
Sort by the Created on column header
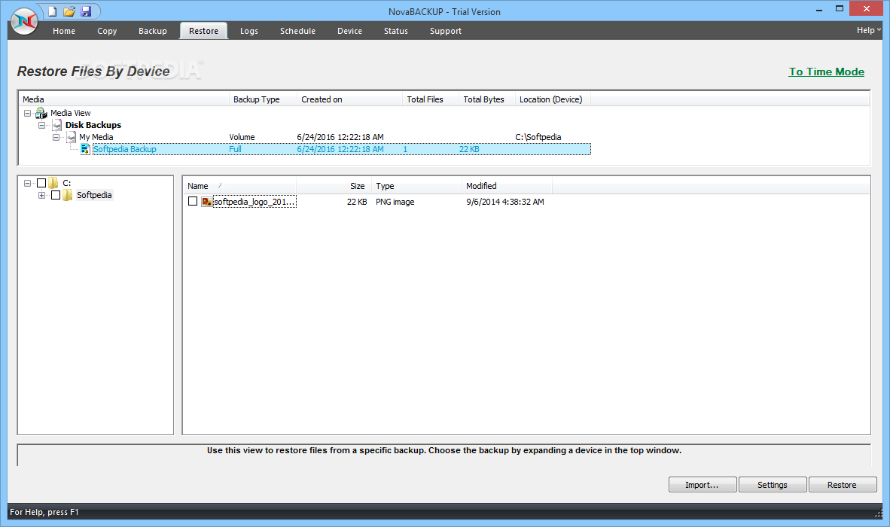click(x=349, y=99)
